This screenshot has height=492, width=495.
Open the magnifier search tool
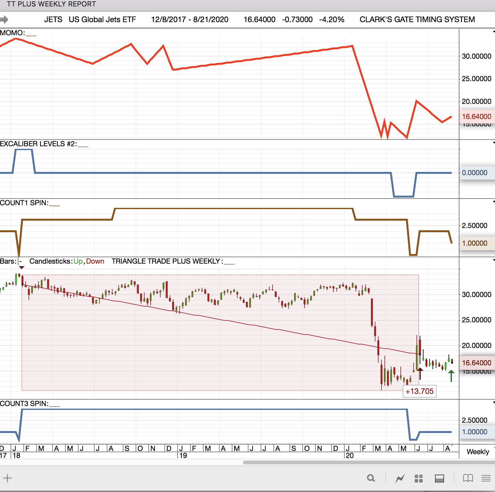(371, 478)
